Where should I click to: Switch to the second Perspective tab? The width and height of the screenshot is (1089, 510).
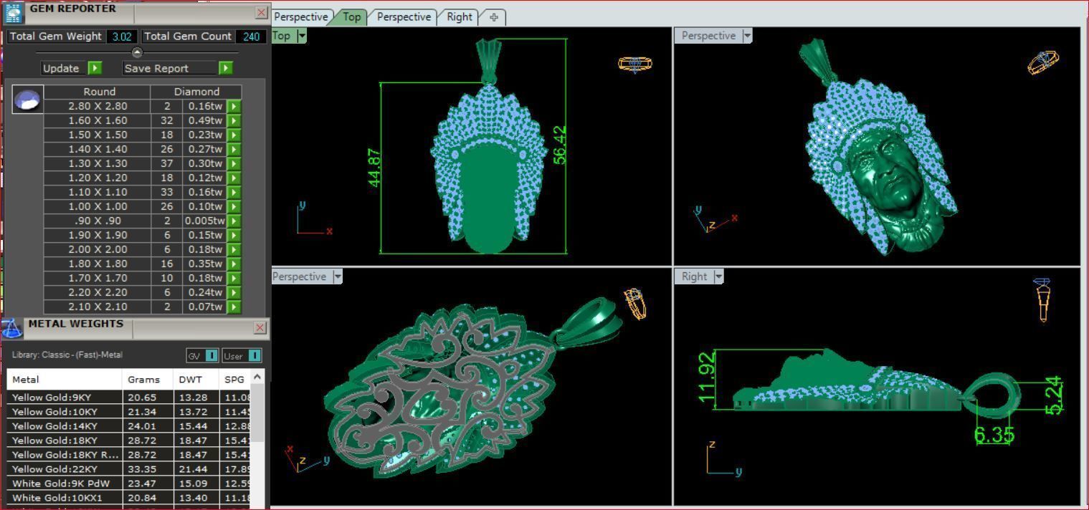click(404, 16)
